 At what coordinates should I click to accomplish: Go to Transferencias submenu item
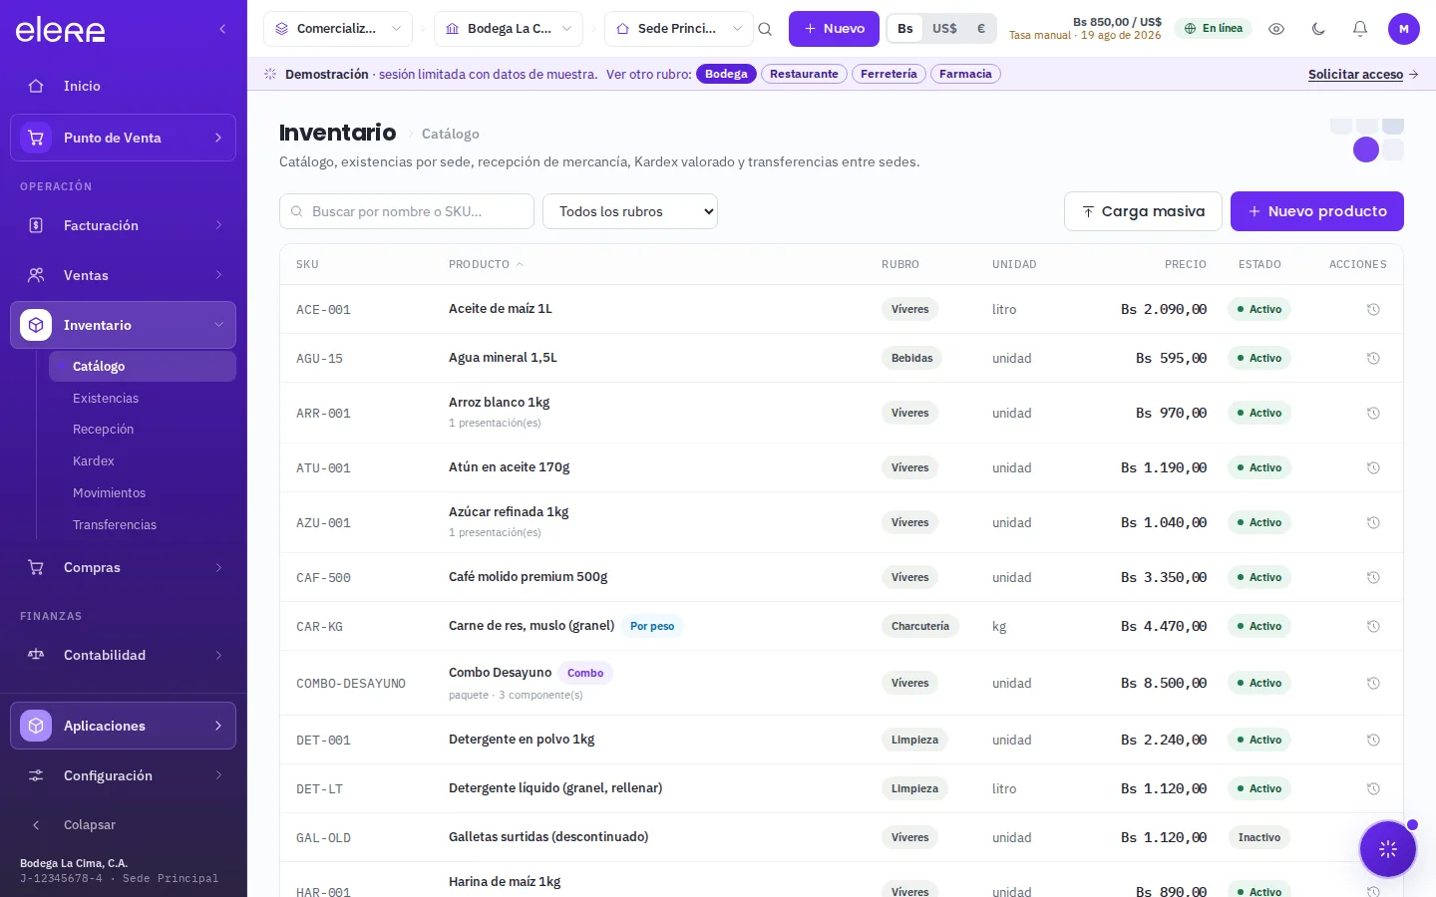click(x=143, y=524)
